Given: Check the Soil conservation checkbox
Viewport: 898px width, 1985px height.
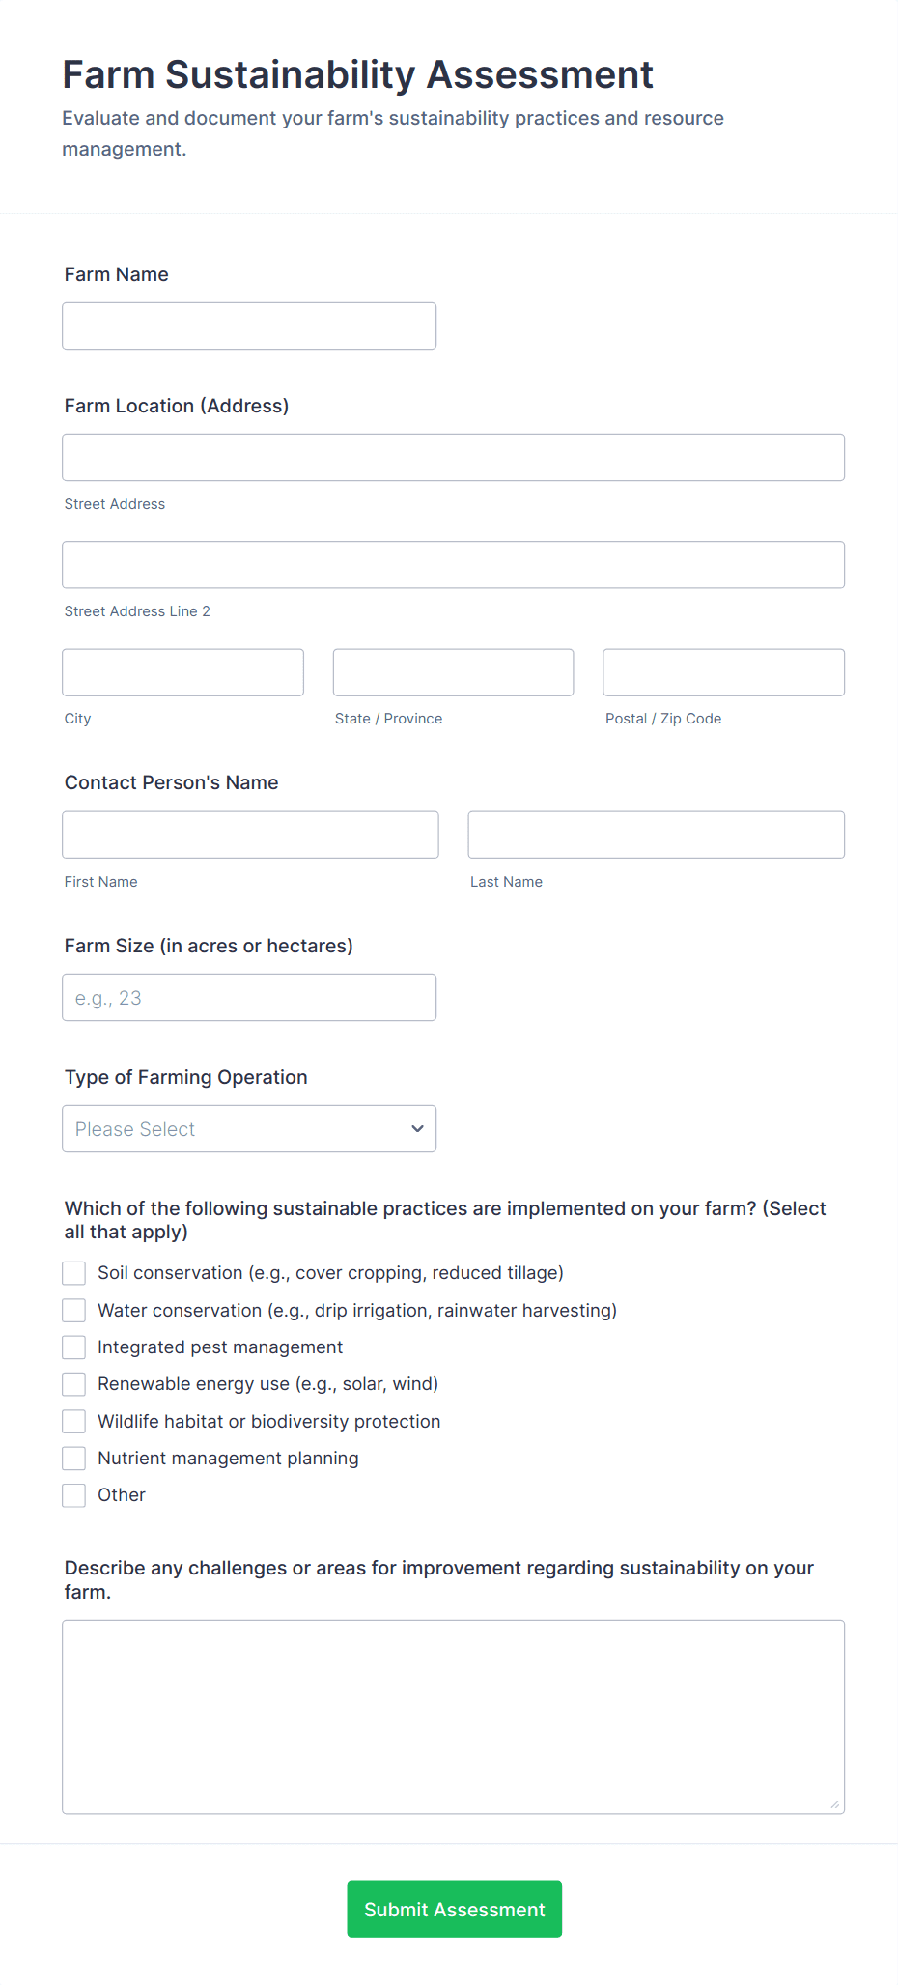Looking at the screenshot, I should pos(74,1273).
